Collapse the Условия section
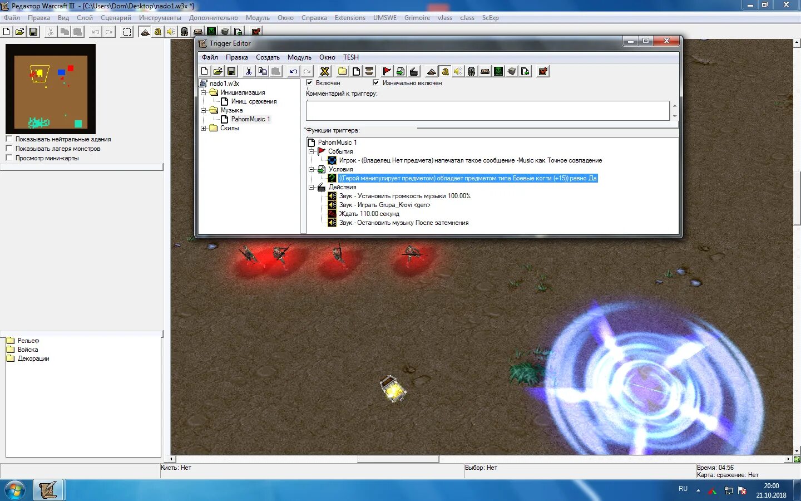This screenshot has height=501, width=801. [x=311, y=169]
